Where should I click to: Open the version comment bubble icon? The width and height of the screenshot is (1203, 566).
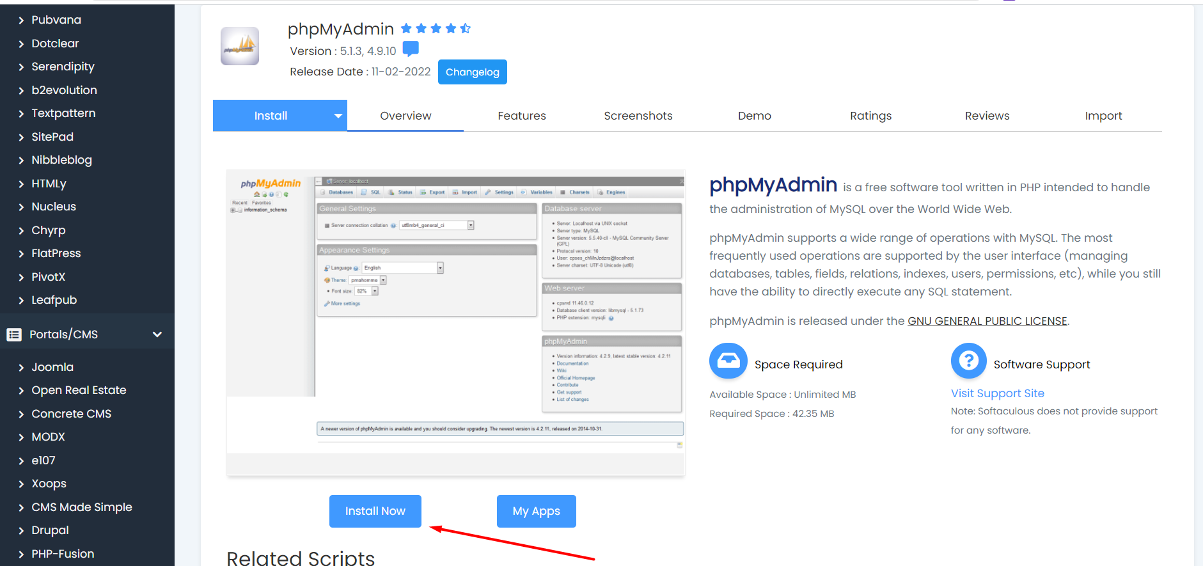[411, 49]
